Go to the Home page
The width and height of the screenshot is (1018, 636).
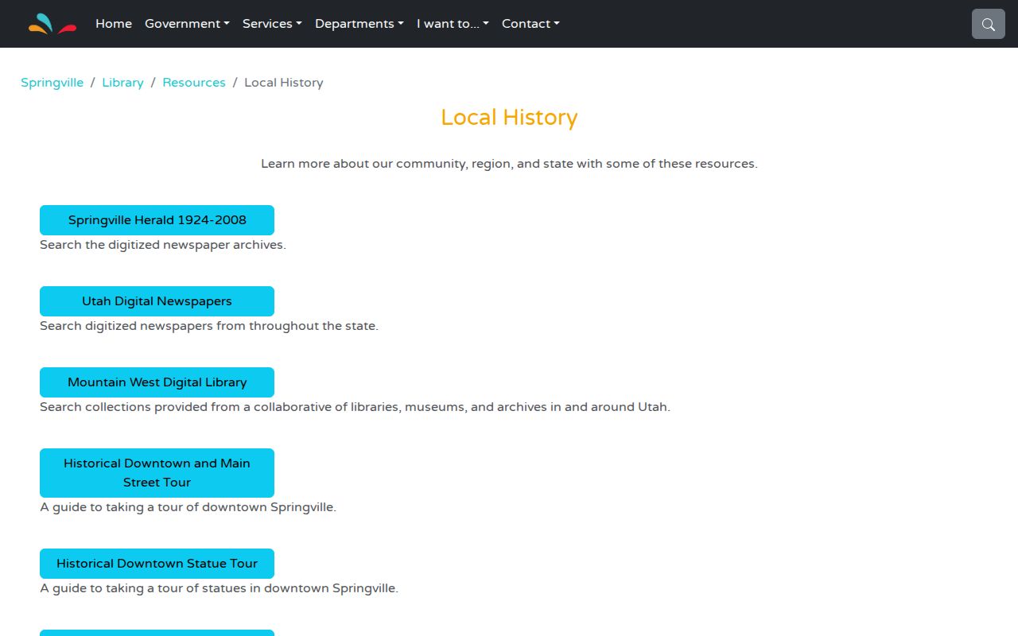(114, 24)
